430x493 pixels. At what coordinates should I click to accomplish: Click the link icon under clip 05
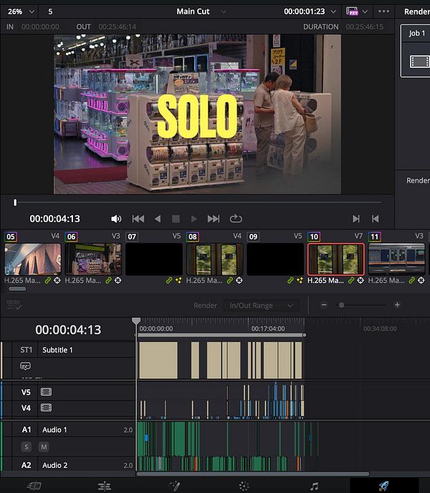tap(47, 280)
